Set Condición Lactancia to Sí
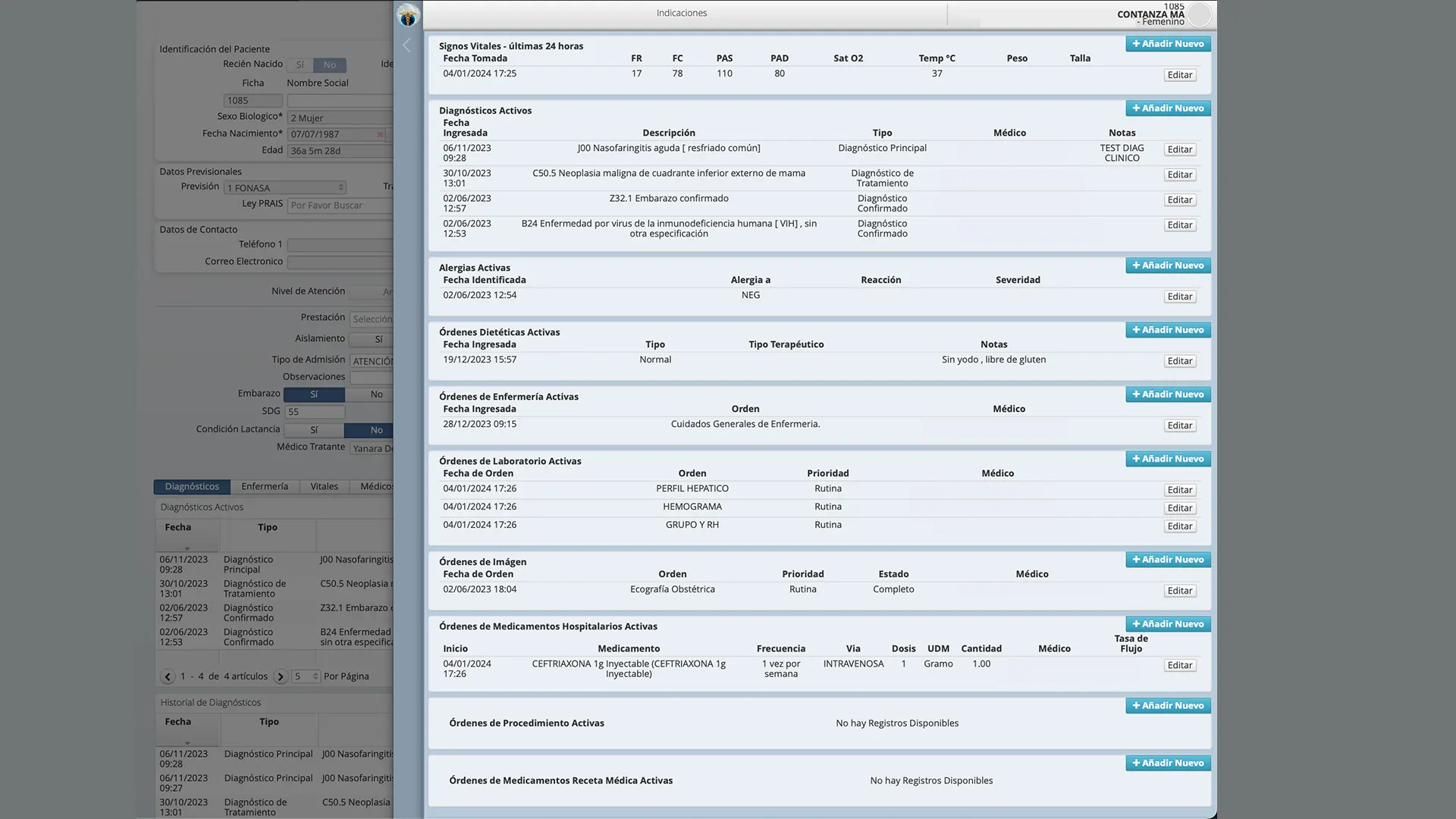 [x=314, y=430]
